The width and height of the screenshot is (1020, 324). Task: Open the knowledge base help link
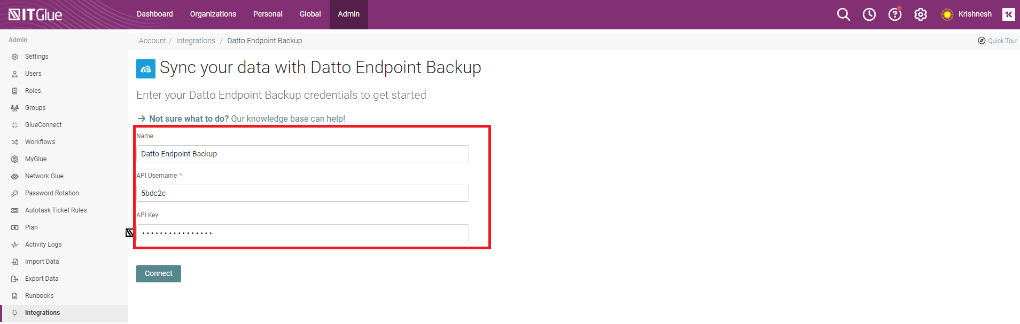tap(247, 118)
